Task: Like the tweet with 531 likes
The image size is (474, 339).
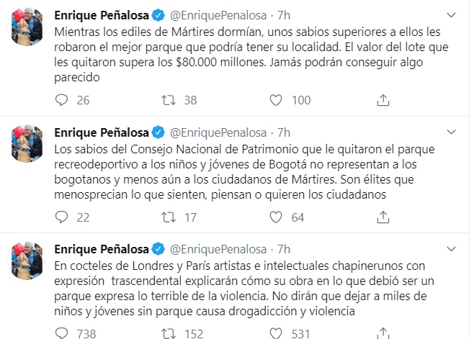Action: [277, 333]
